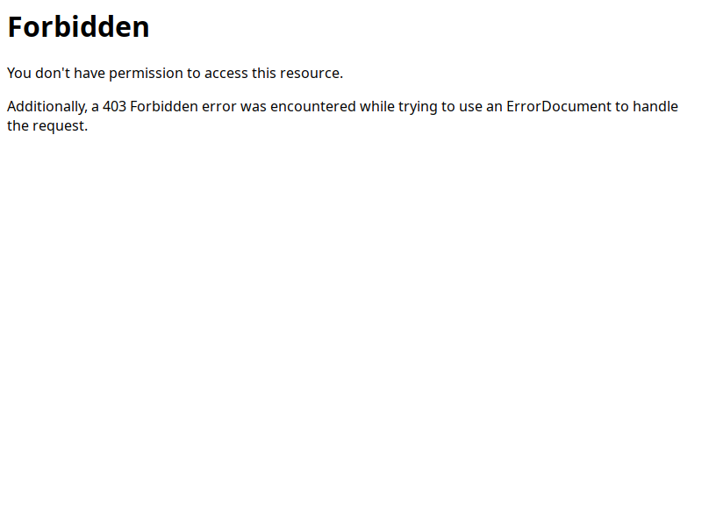This screenshot has width=702, height=526.
Task: Click the word "You" starting first paragraph
Action: pyautogui.click(x=19, y=73)
